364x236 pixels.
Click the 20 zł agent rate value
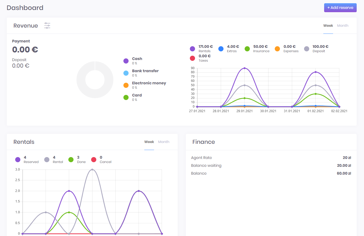tap(347, 158)
